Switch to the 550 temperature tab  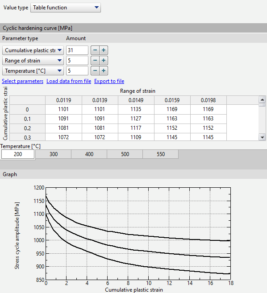[161, 154]
